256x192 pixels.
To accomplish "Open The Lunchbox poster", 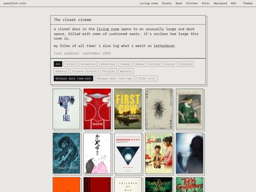I will click(x=159, y=153).
